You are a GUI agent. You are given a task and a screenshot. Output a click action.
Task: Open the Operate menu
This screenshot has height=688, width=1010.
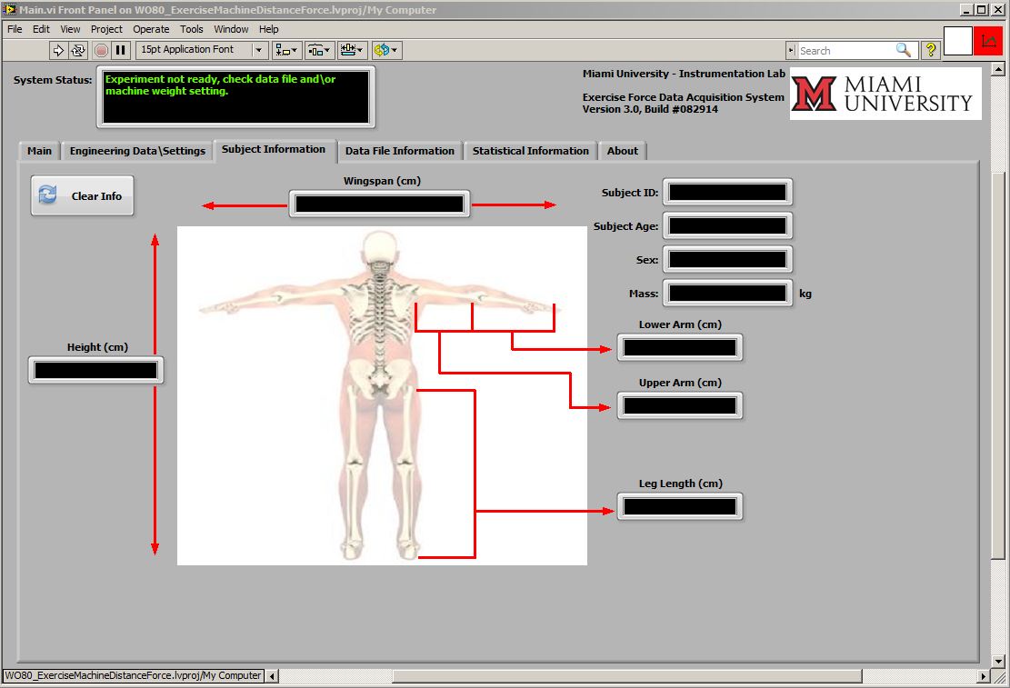coord(151,29)
